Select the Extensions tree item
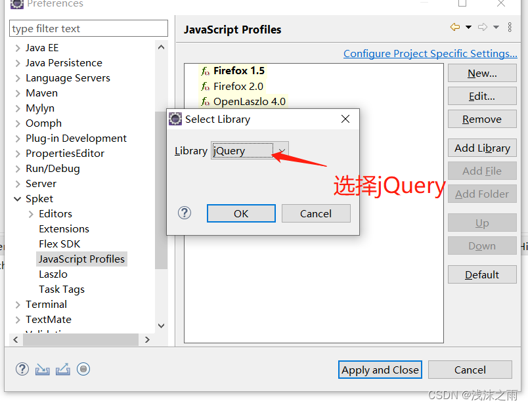Screen dimensions: 528x407 coord(64,229)
